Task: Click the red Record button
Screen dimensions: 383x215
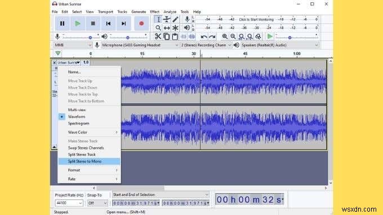Action: [x=141, y=24]
